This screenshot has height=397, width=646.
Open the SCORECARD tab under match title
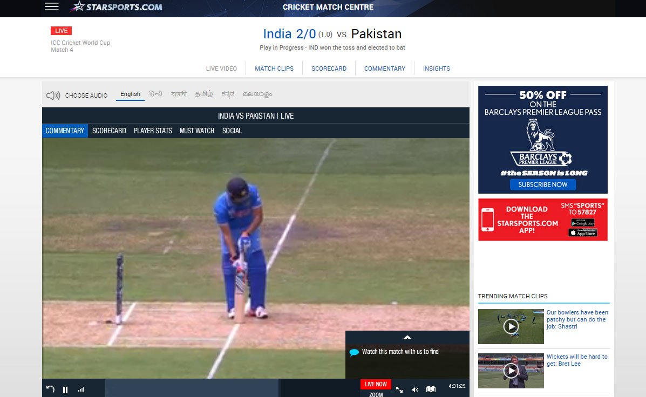tap(329, 69)
